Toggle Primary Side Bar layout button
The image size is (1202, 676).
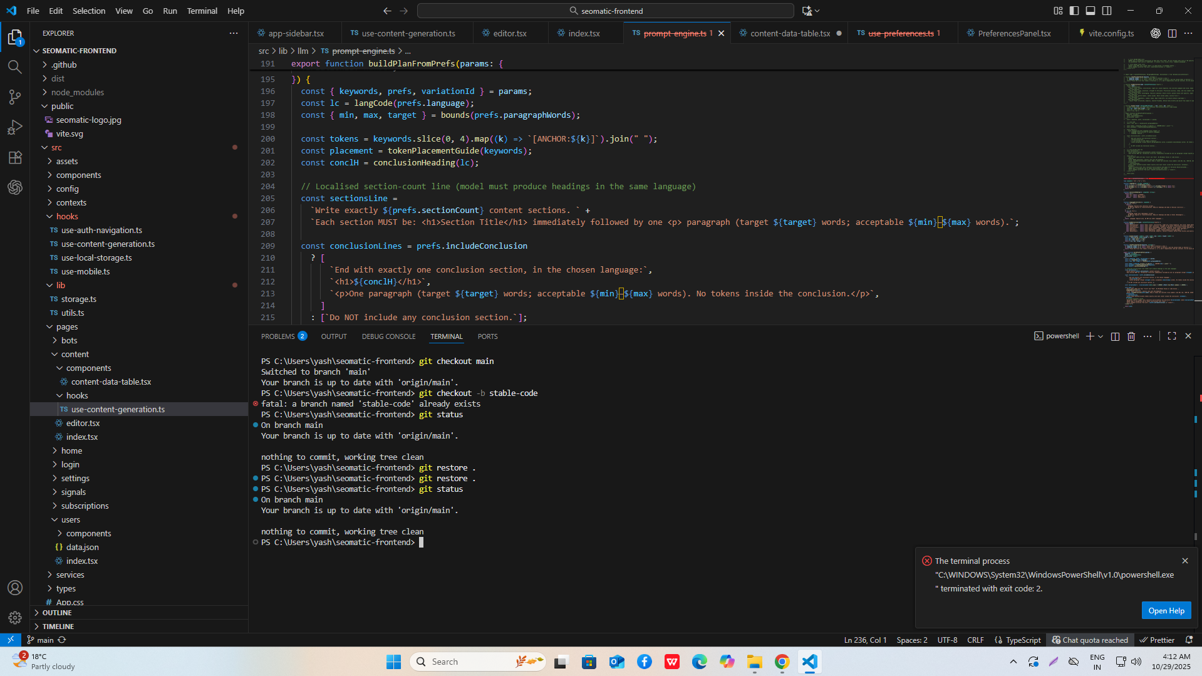click(1074, 11)
